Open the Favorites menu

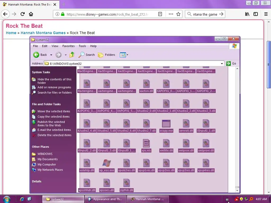click(x=69, y=46)
